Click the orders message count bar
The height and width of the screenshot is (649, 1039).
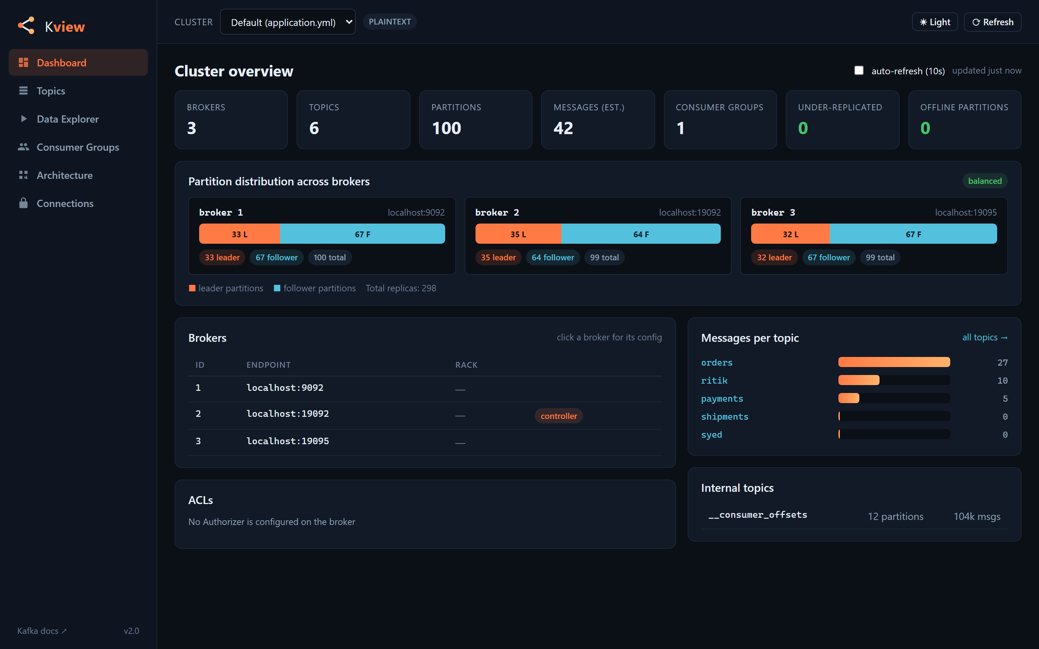(x=894, y=362)
